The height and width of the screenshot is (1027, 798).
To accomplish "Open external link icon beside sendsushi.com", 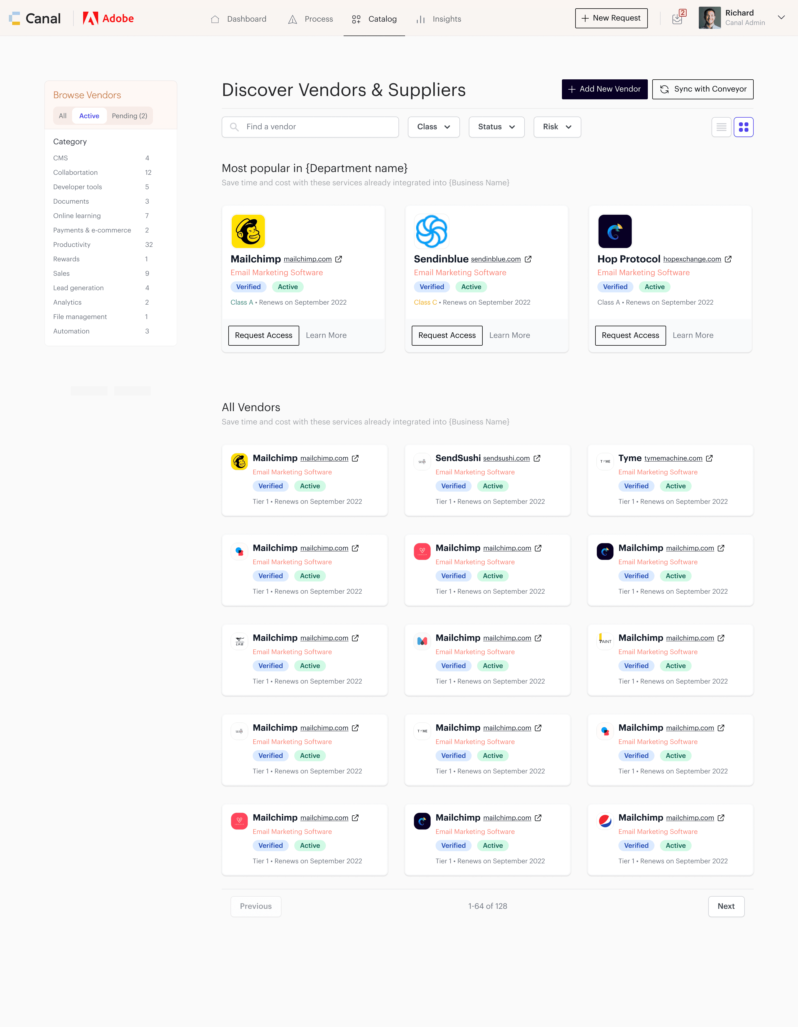I will (537, 458).
